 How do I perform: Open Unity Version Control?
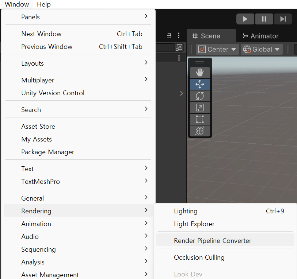(x=78, y=93)
